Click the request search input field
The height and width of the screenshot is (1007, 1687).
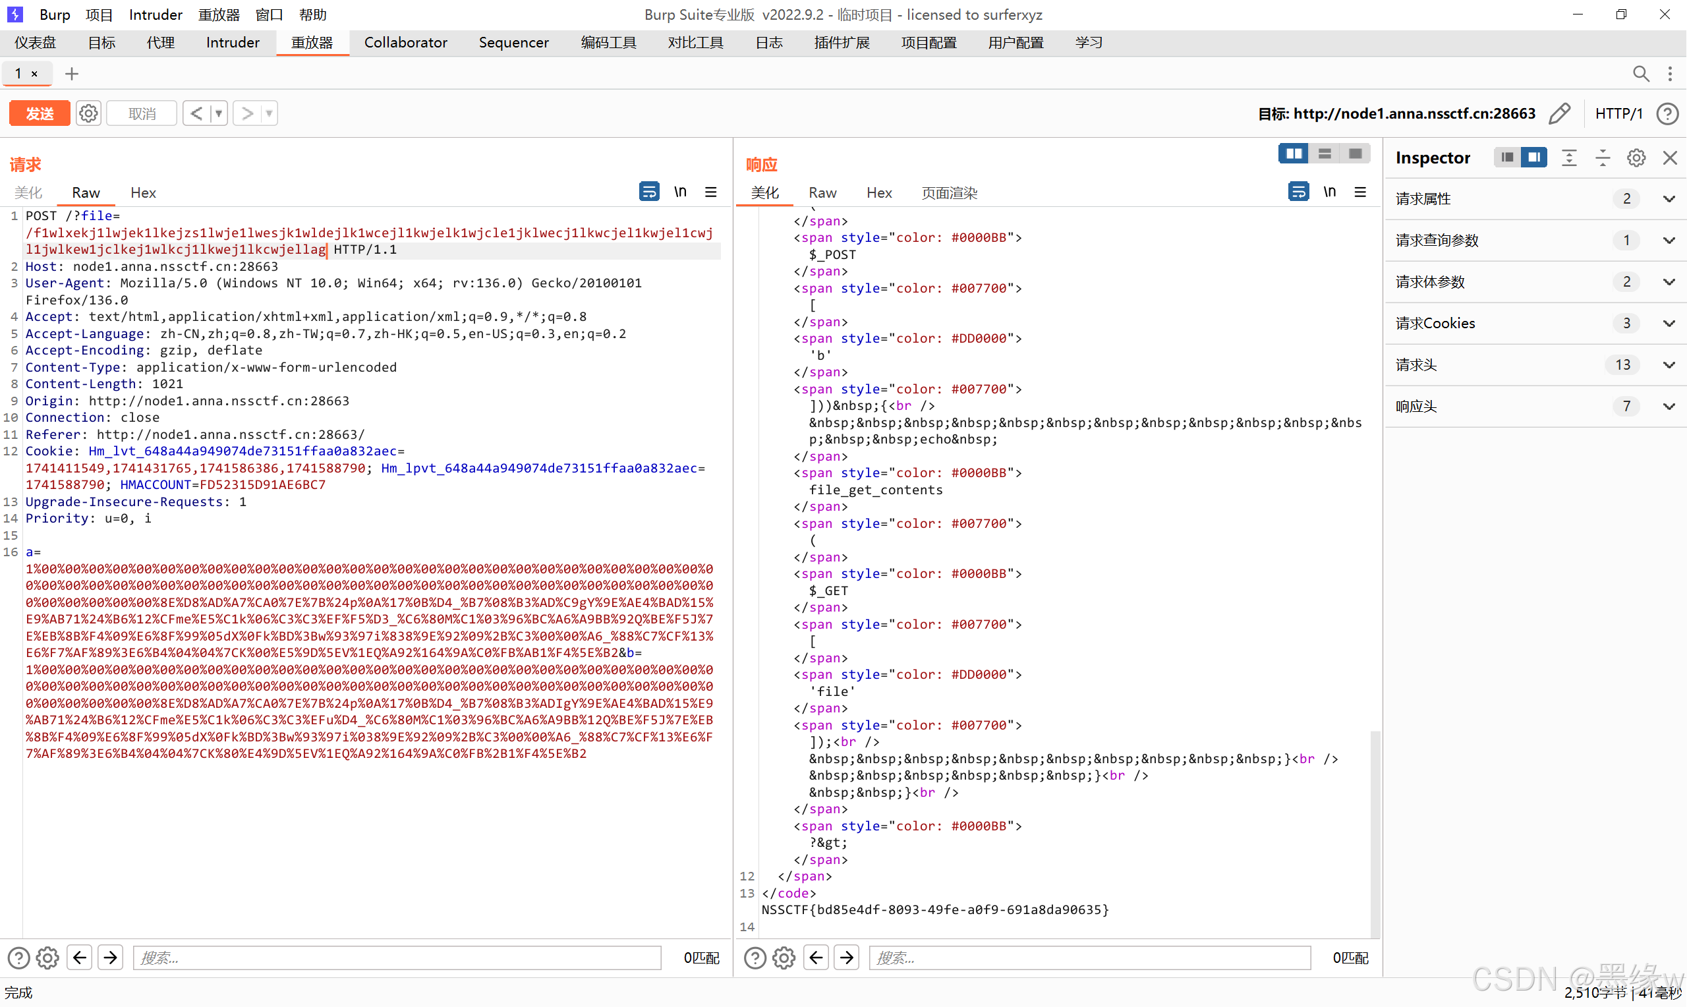click(x=397, y=958)
